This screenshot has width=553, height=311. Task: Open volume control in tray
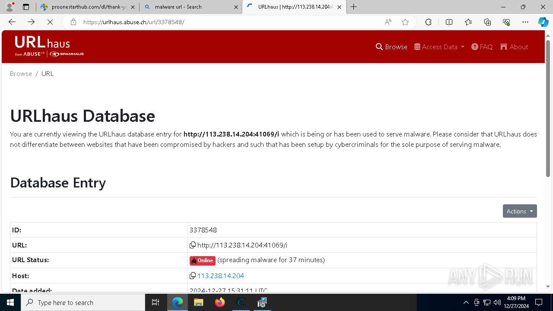point(497,302)
